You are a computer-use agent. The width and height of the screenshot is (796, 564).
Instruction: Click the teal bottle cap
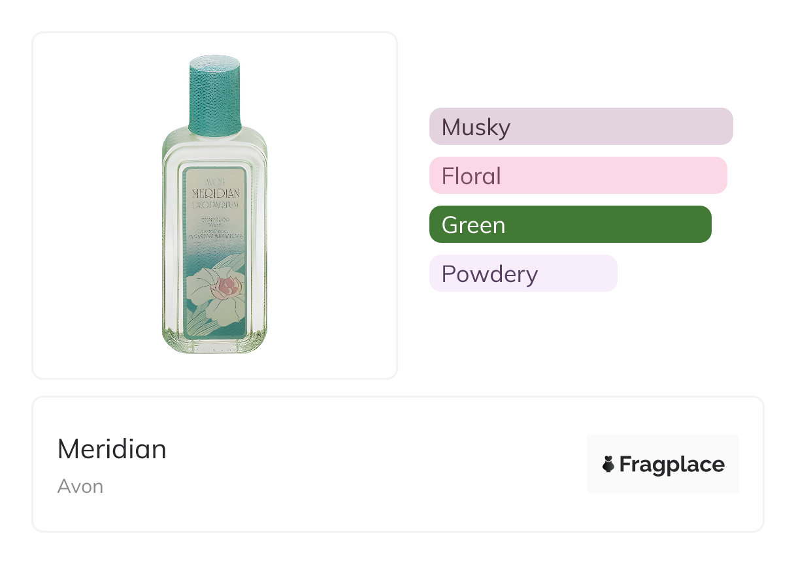pos(215,93)
